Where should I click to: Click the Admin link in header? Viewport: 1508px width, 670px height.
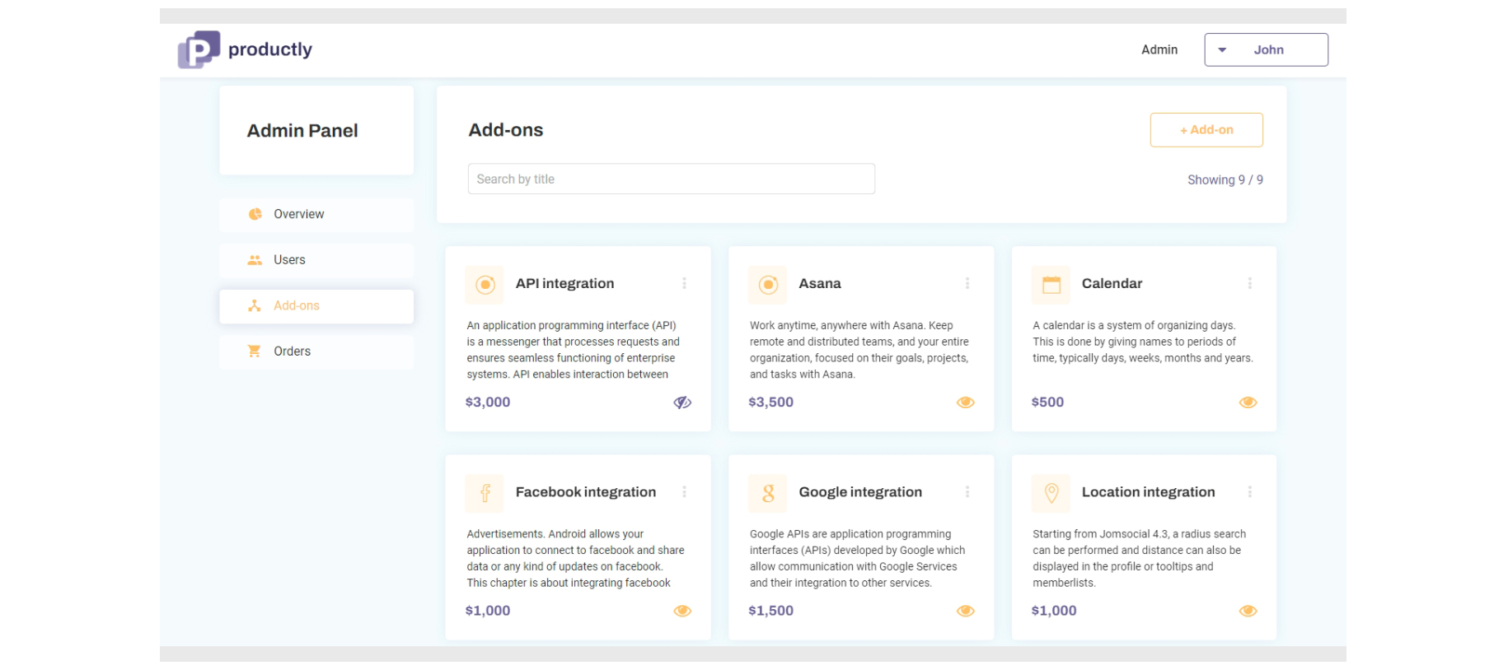tap(1159, 50)
